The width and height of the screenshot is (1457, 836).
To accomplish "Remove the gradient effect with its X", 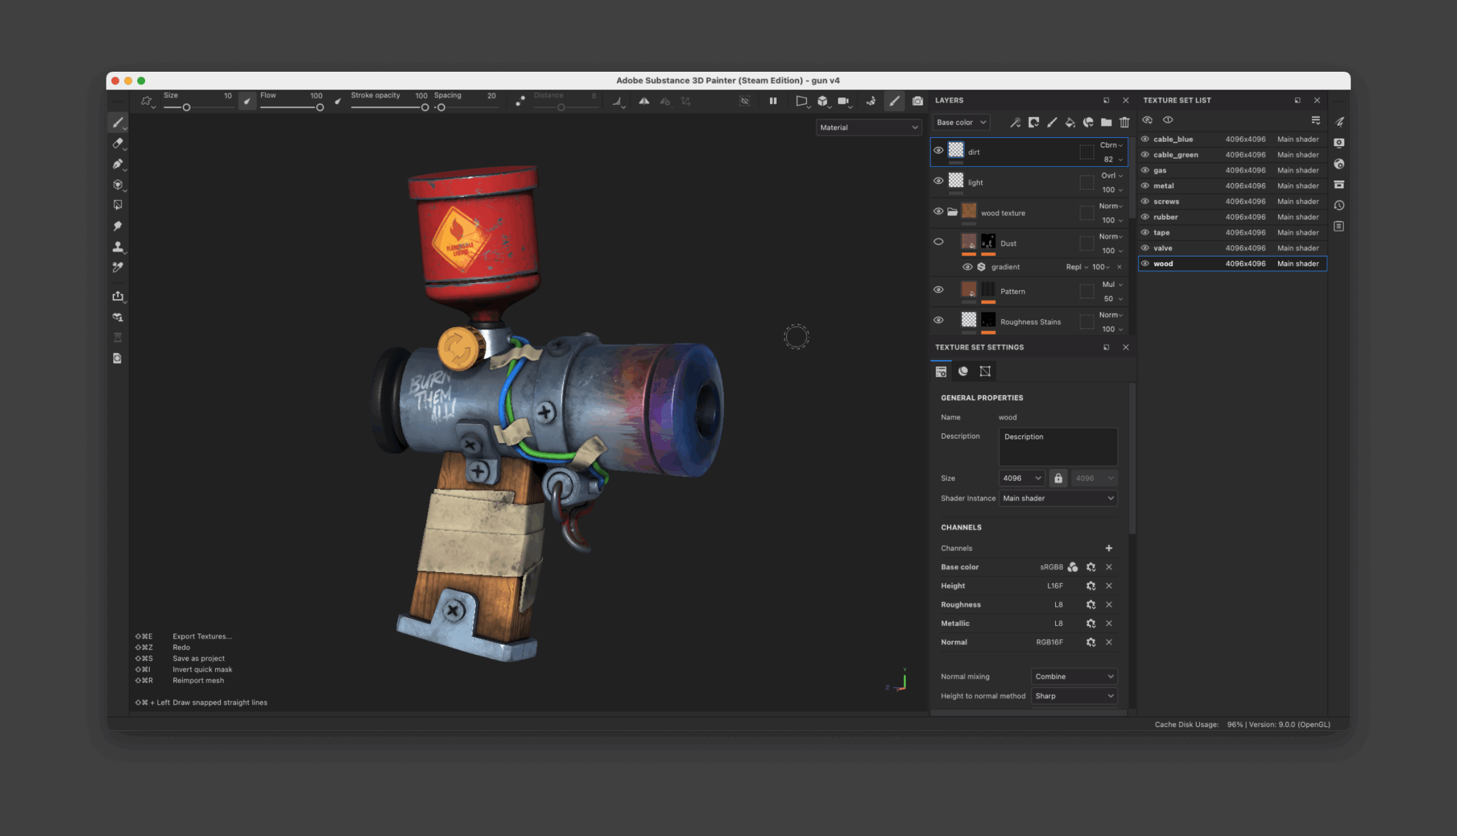I will [x=1119, y=267].
